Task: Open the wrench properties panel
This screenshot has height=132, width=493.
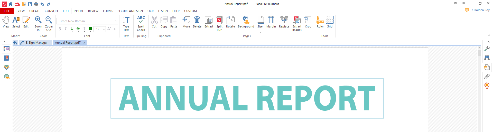Action: [x=487, y=49]
